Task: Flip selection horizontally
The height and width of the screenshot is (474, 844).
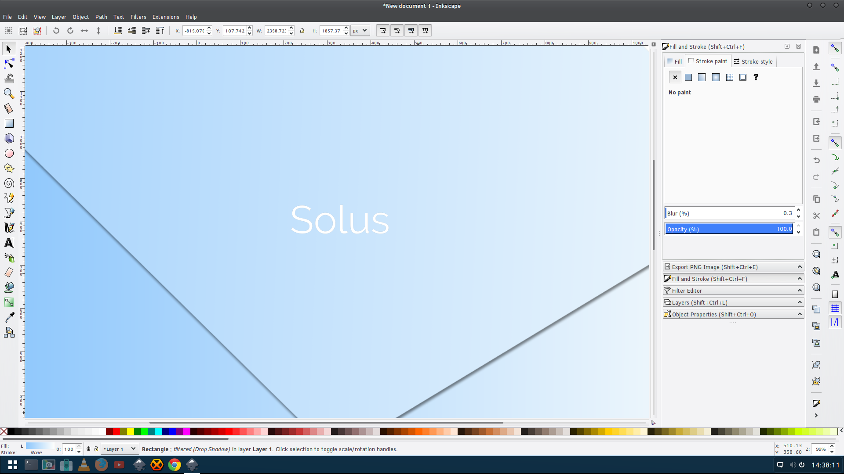Action: pos(84,31)
